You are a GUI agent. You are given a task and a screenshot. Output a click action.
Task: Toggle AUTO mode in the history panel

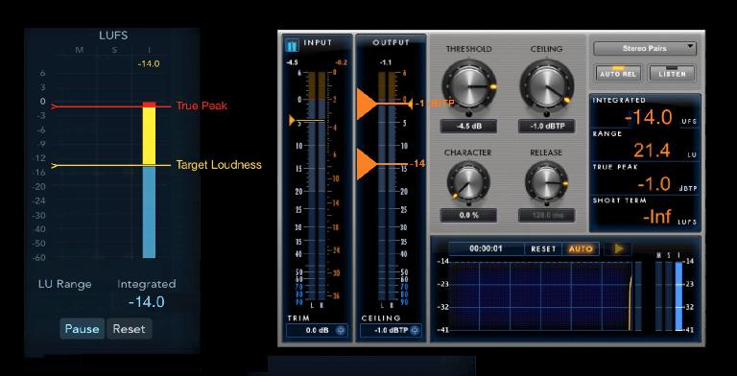[581, 249]
